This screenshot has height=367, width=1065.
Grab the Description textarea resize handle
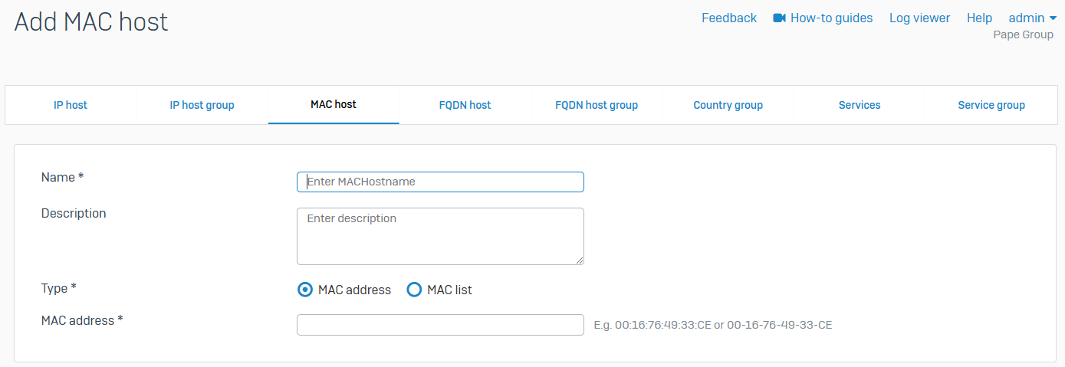(580, 261)
